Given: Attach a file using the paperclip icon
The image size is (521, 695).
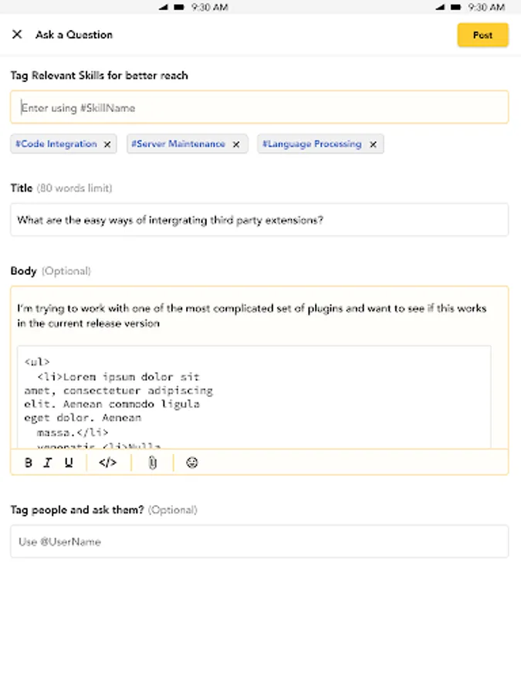Looking at the screenshot, I should [153, 463].
